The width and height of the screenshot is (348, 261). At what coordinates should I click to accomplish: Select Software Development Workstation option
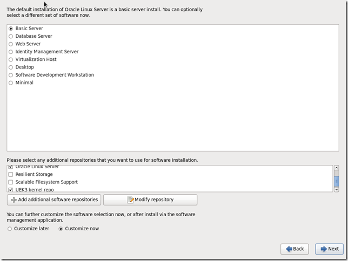11,75
